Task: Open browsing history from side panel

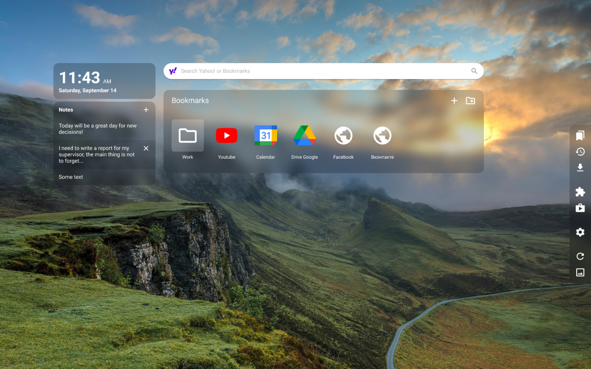Action: pos(580,152)
